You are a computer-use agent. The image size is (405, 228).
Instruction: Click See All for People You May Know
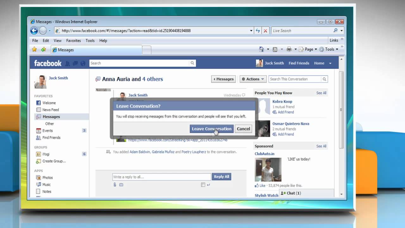321,93
